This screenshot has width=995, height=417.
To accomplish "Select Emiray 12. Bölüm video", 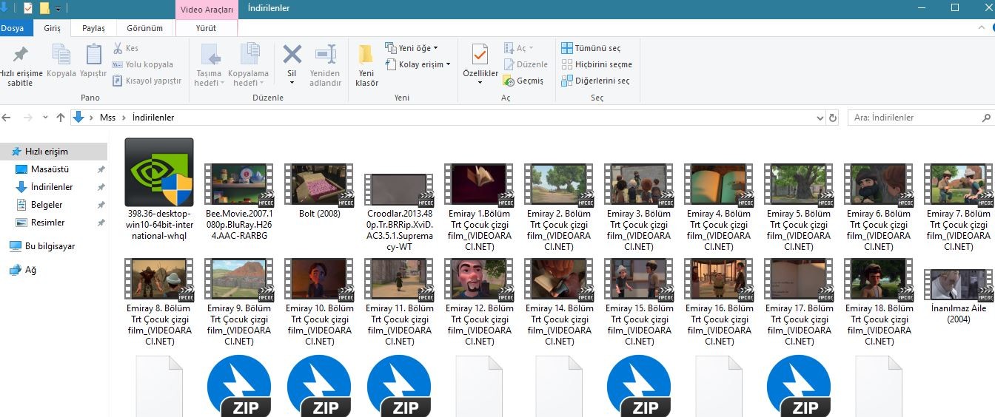I will [478, 301].
